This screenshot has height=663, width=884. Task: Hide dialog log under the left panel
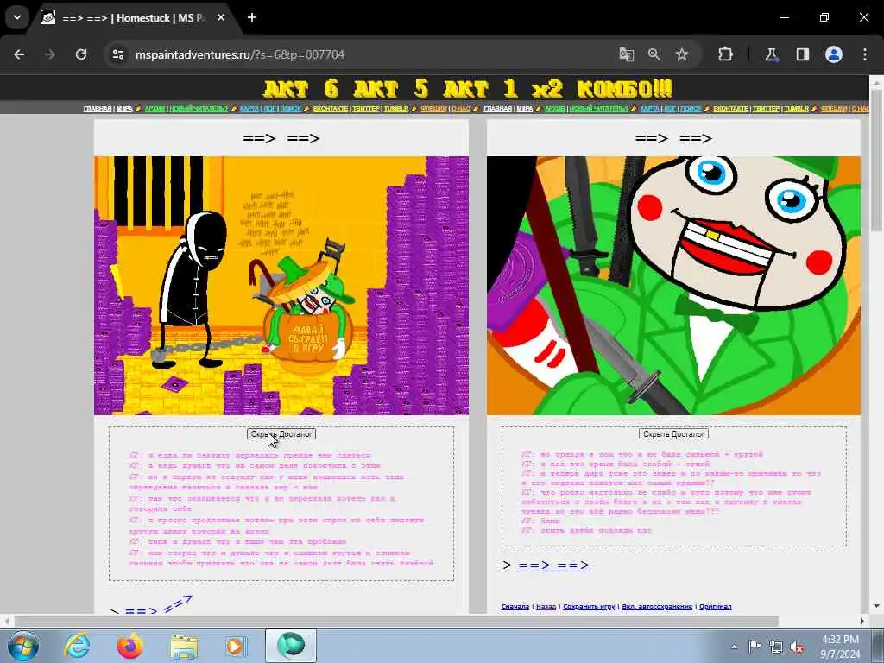pyautogui.click(x=281, y=434)
